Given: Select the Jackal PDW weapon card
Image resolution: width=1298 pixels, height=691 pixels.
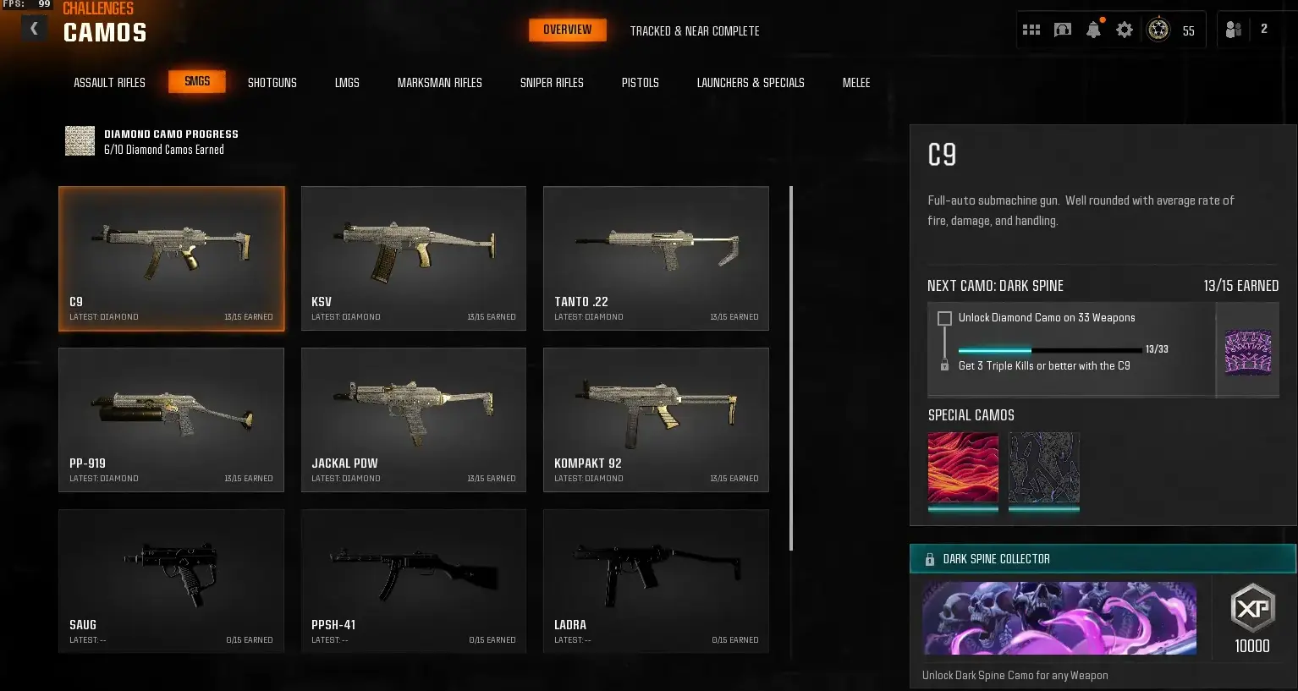Looking at the screenshot, I should (414, 420).
